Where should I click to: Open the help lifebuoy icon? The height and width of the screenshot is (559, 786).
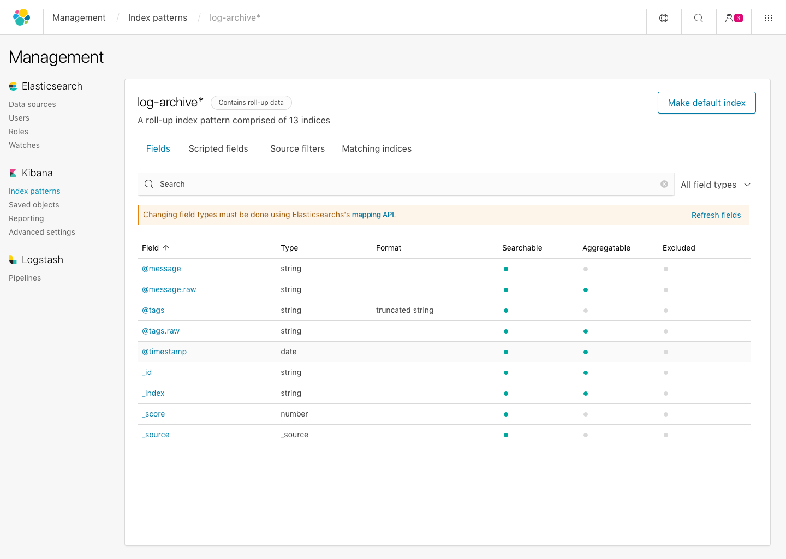pos(664,18)
